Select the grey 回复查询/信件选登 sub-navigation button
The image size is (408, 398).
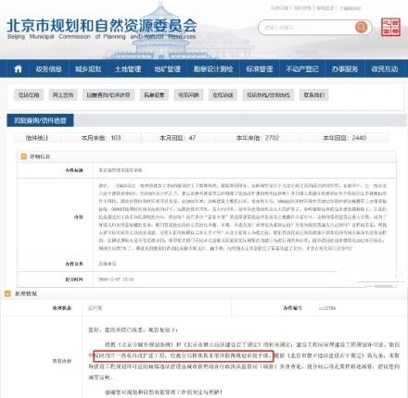pyautogui.click(x=108, y=94)
